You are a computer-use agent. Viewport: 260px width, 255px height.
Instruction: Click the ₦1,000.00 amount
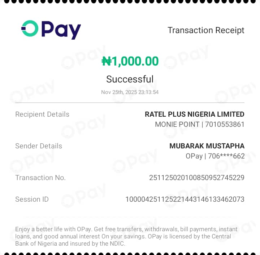tap(130, 61)
